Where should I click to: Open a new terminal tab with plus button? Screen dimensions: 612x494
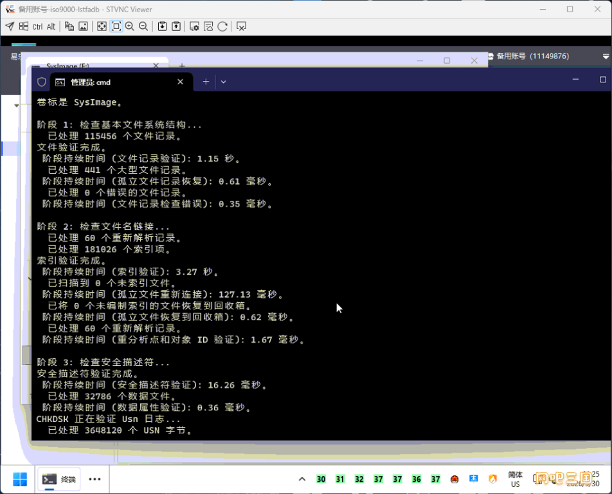click(x=206, y=82)
